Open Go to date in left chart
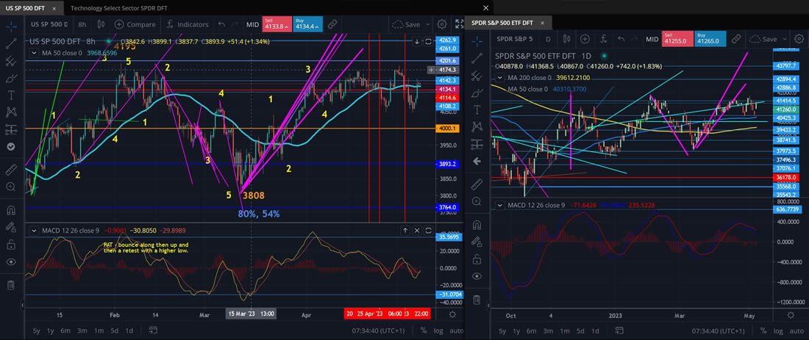 [153, 330]
